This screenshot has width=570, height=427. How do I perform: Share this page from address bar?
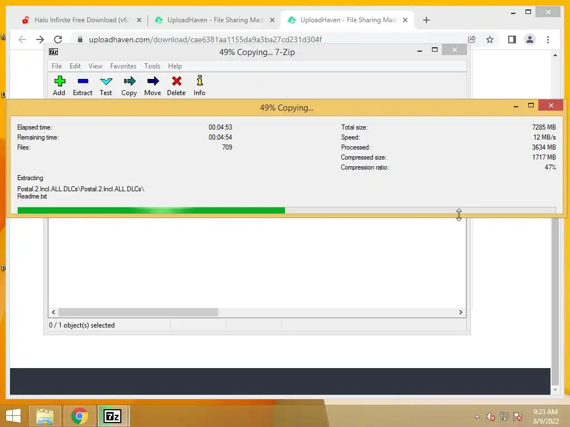coord(472,39)
